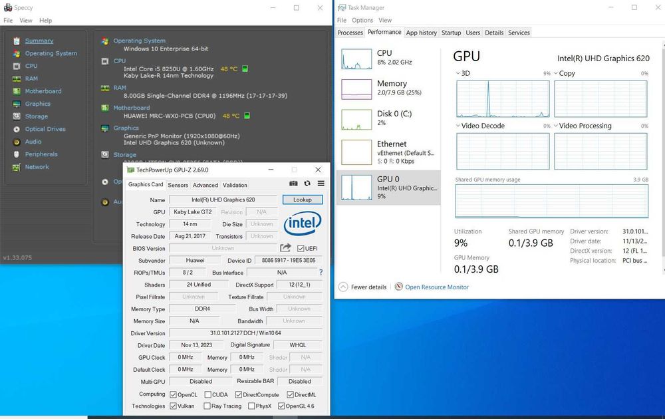Image resolution: width=665 pixels, height=419 pixels.
Task: Click the Motherboard temperature green indicator in Speccy
Action: click(x=247, y=116)
